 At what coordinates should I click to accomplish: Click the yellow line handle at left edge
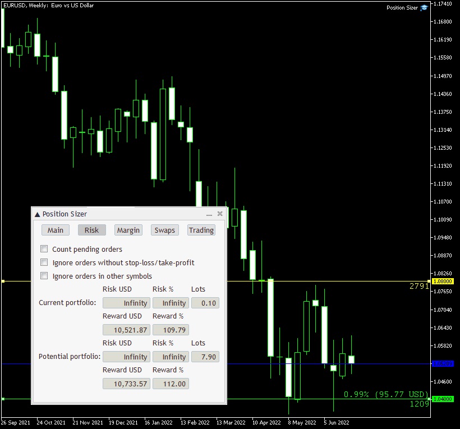pos(3,281)
